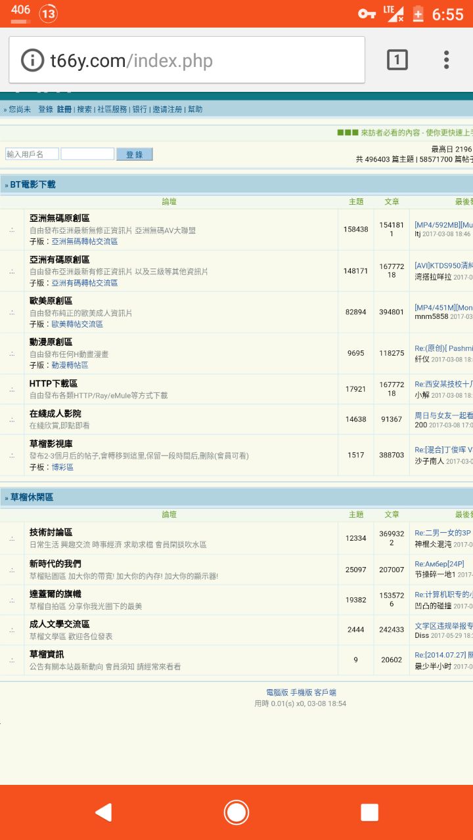Tap the t66y.com address bar URL
This screenshot has height=840, width=473.
pyautogui.click(x=131, y=61)
